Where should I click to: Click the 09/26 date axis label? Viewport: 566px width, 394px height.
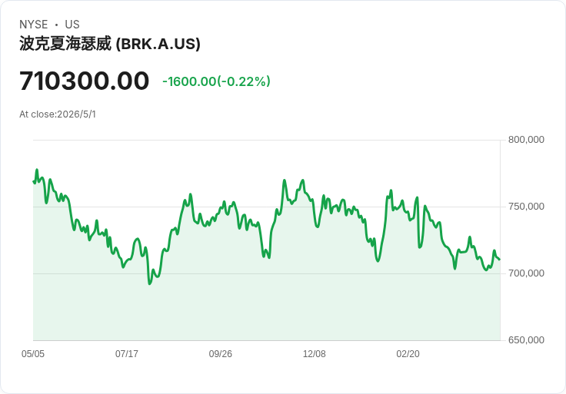coord(220,354)
